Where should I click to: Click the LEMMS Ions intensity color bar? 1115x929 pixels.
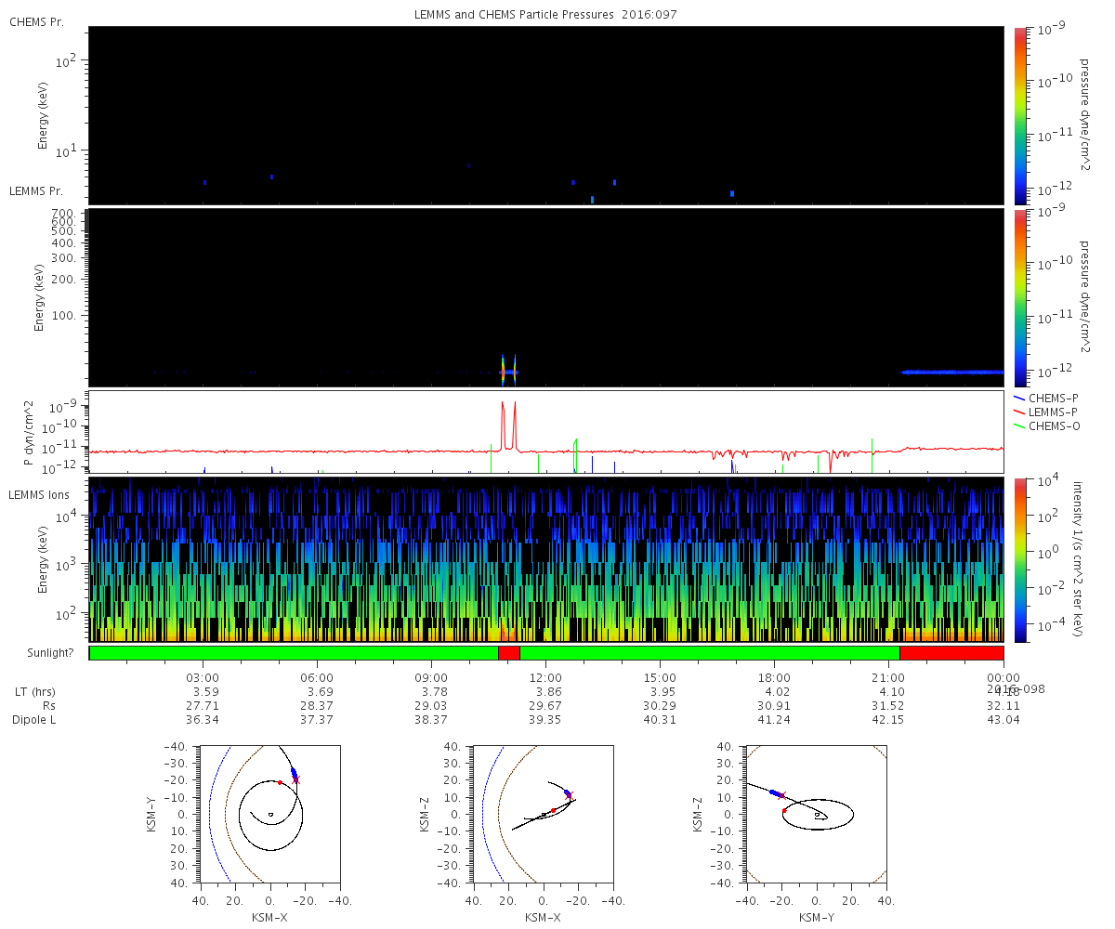(x=1019, y=560)
